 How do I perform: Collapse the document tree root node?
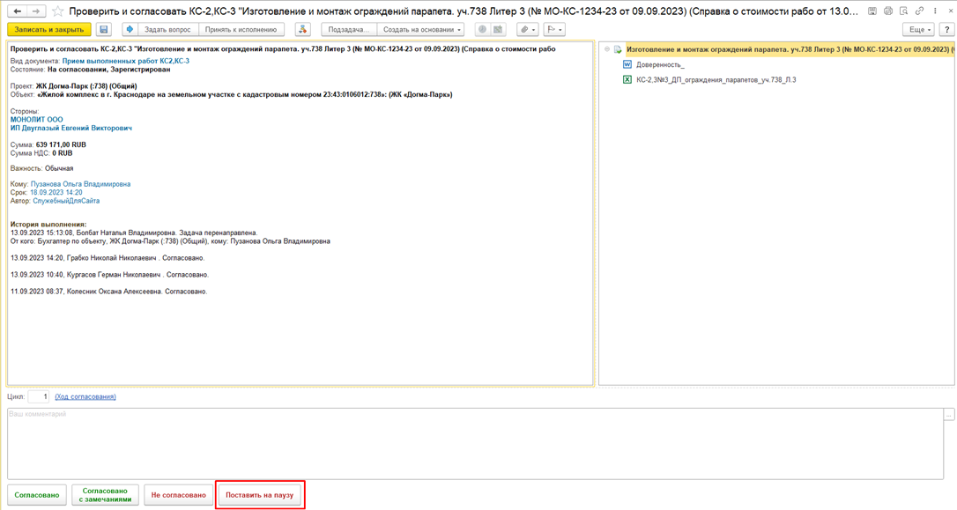click(x=607, y=49)
